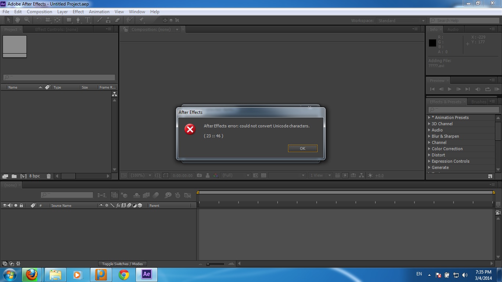Toggle Live Update icon in timeline
Image resolution: width=502 pixels, height=282 pixels.
(114, 195)
